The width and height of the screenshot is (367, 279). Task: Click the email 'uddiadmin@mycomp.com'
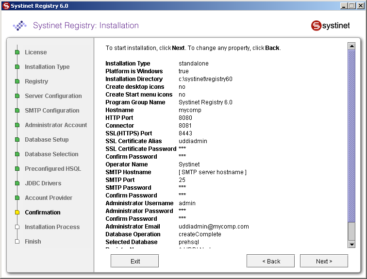click(214, 227)
